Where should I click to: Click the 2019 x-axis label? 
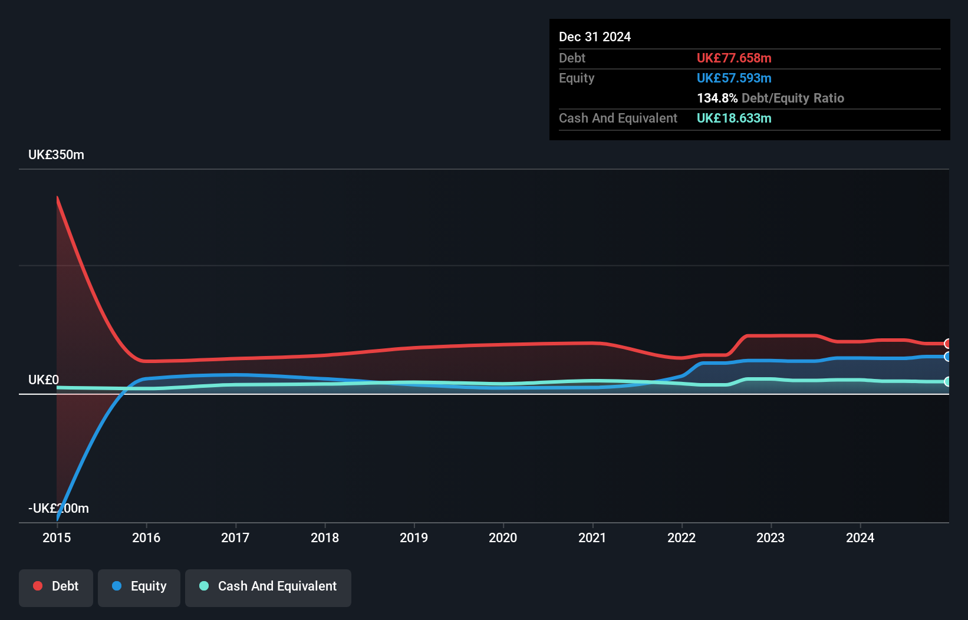(414, 537)
